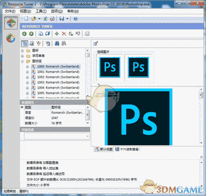The width and height of the screenshot is (206, 196).
Task: Open the recent files dropdown arrow
Action: [x=39, y=19]
